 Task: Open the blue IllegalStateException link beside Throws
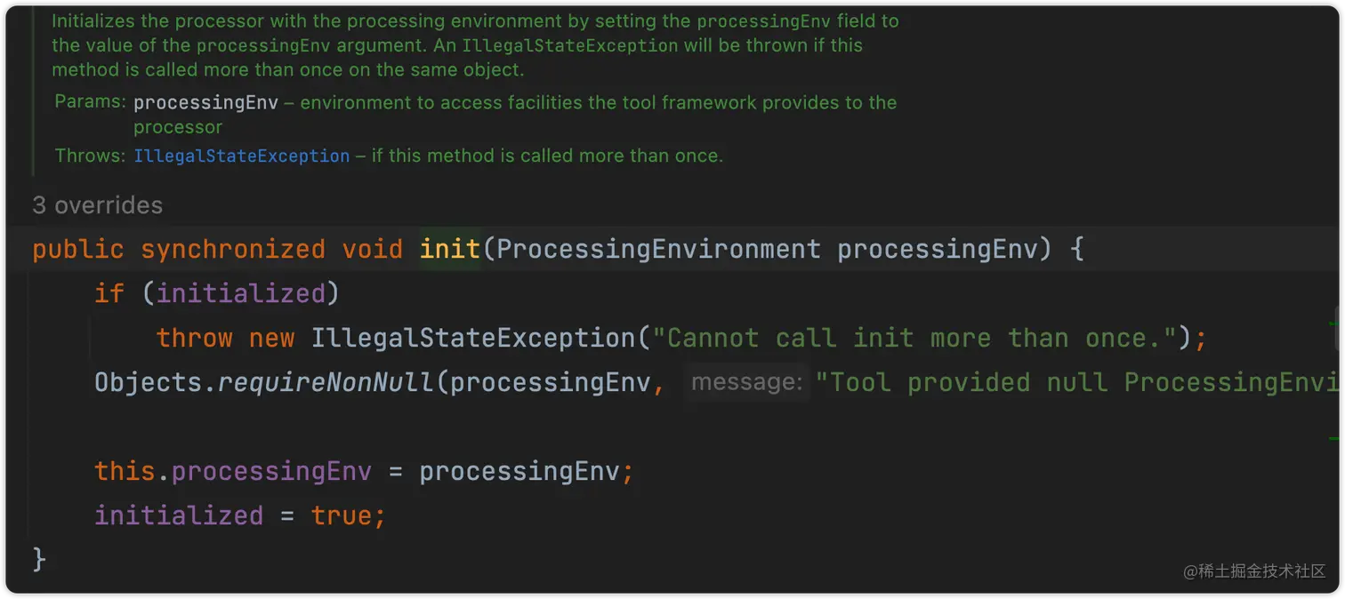[241, 156]
